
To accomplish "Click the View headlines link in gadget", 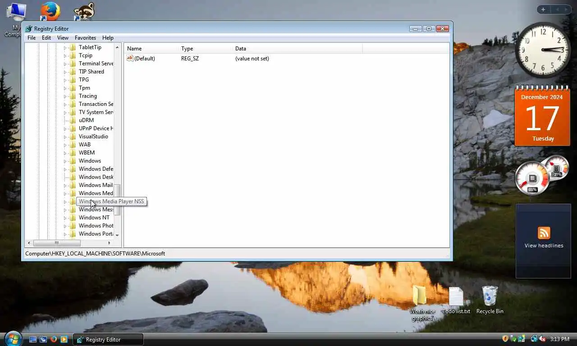I will [x=544, y=246].
